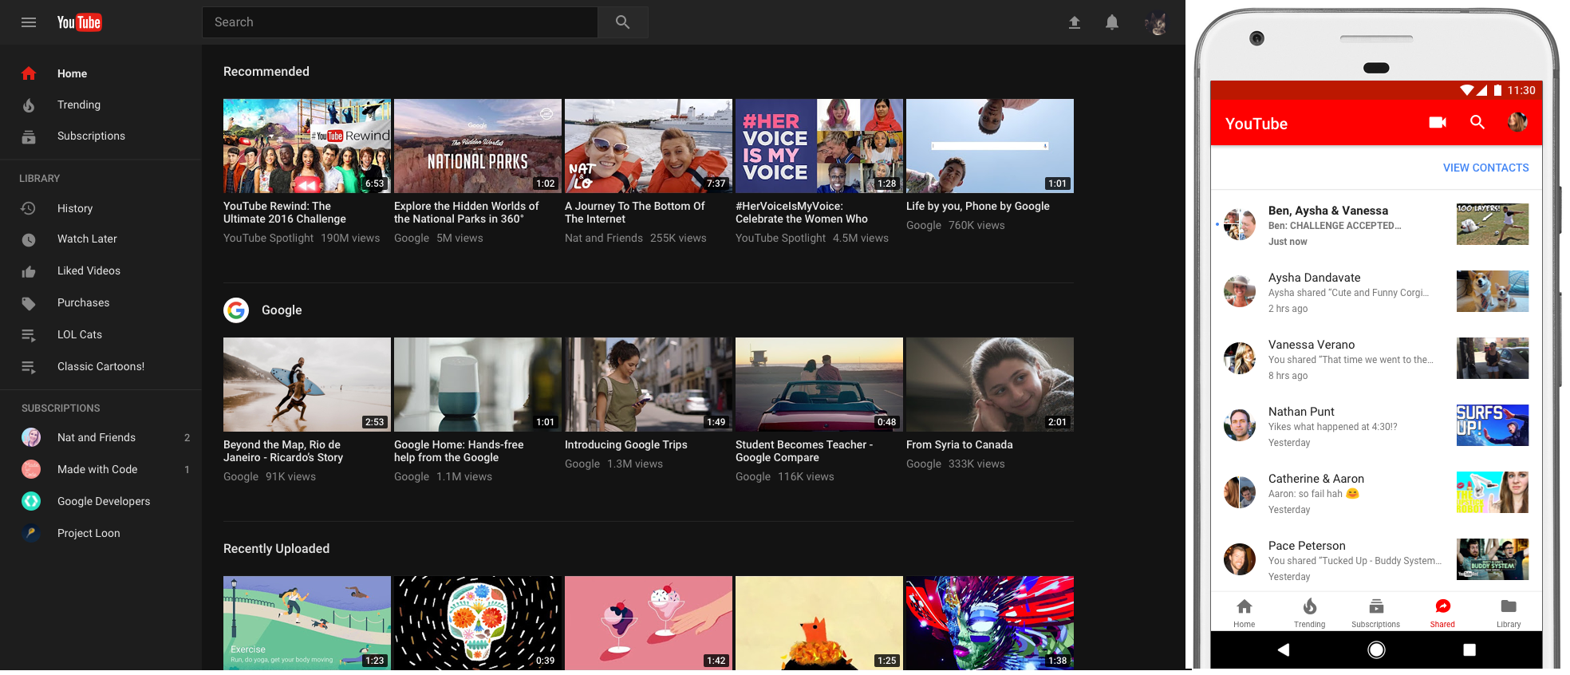Screen dimensions: 1570x675
Task: Tap the Library tab in phone app
Action: click(x=1509, y=613)
